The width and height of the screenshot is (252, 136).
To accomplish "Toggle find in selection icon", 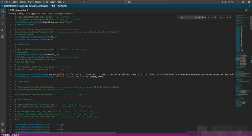I will 227,18.
